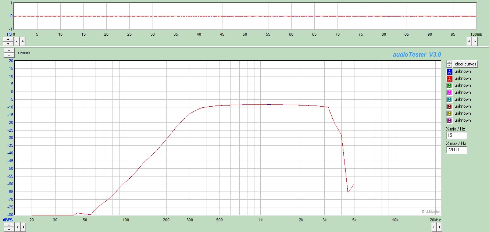
Task: Click left arrow below the 20kHz label
Action: [434, 227]
